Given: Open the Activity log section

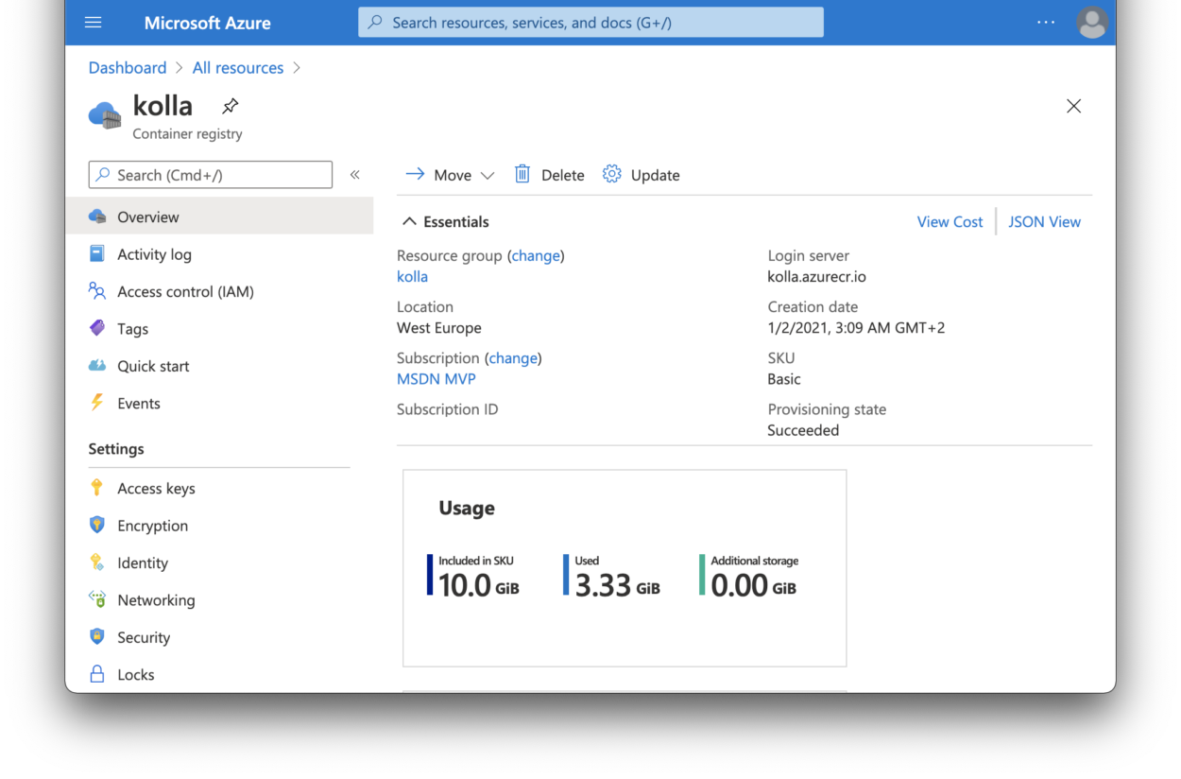Looking at the screenshot, I should (151, 253).
